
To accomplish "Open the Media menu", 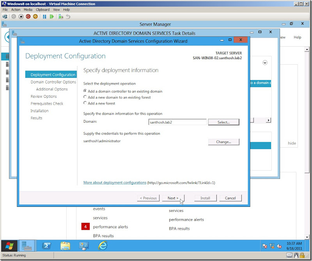I will pos(28,9).
